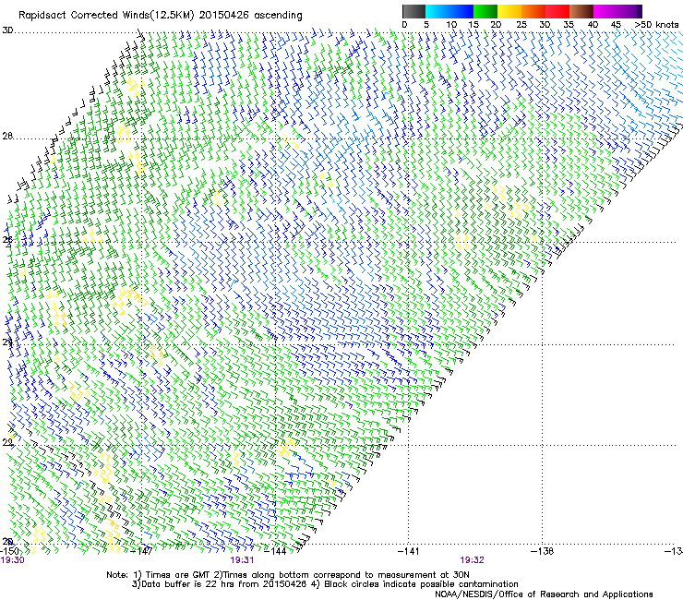Click the latitude label '20'
Screen dimensions: 683x600
7,542
